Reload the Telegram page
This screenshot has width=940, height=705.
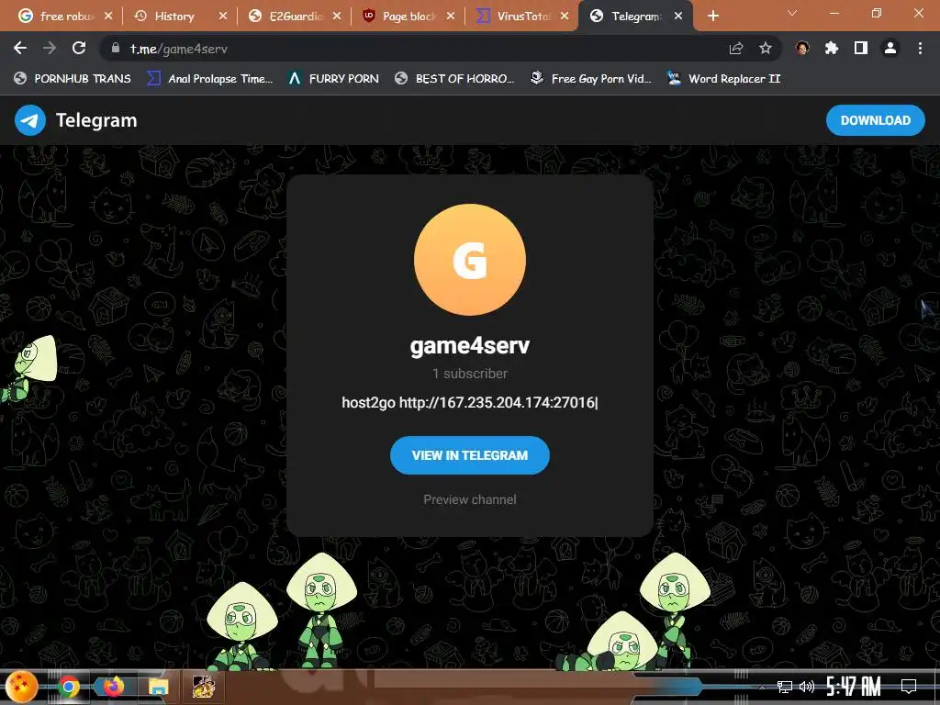[79, 49]
